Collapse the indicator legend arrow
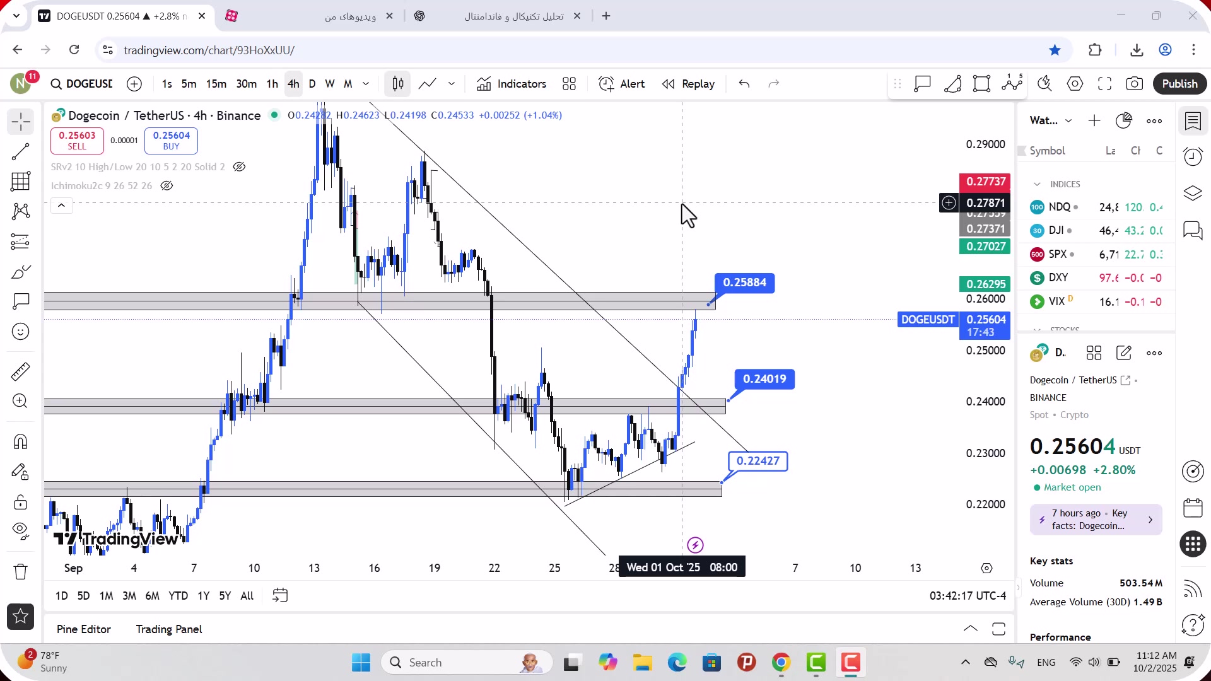Viewport: 1211px width, 681px height. coord(62,206)
